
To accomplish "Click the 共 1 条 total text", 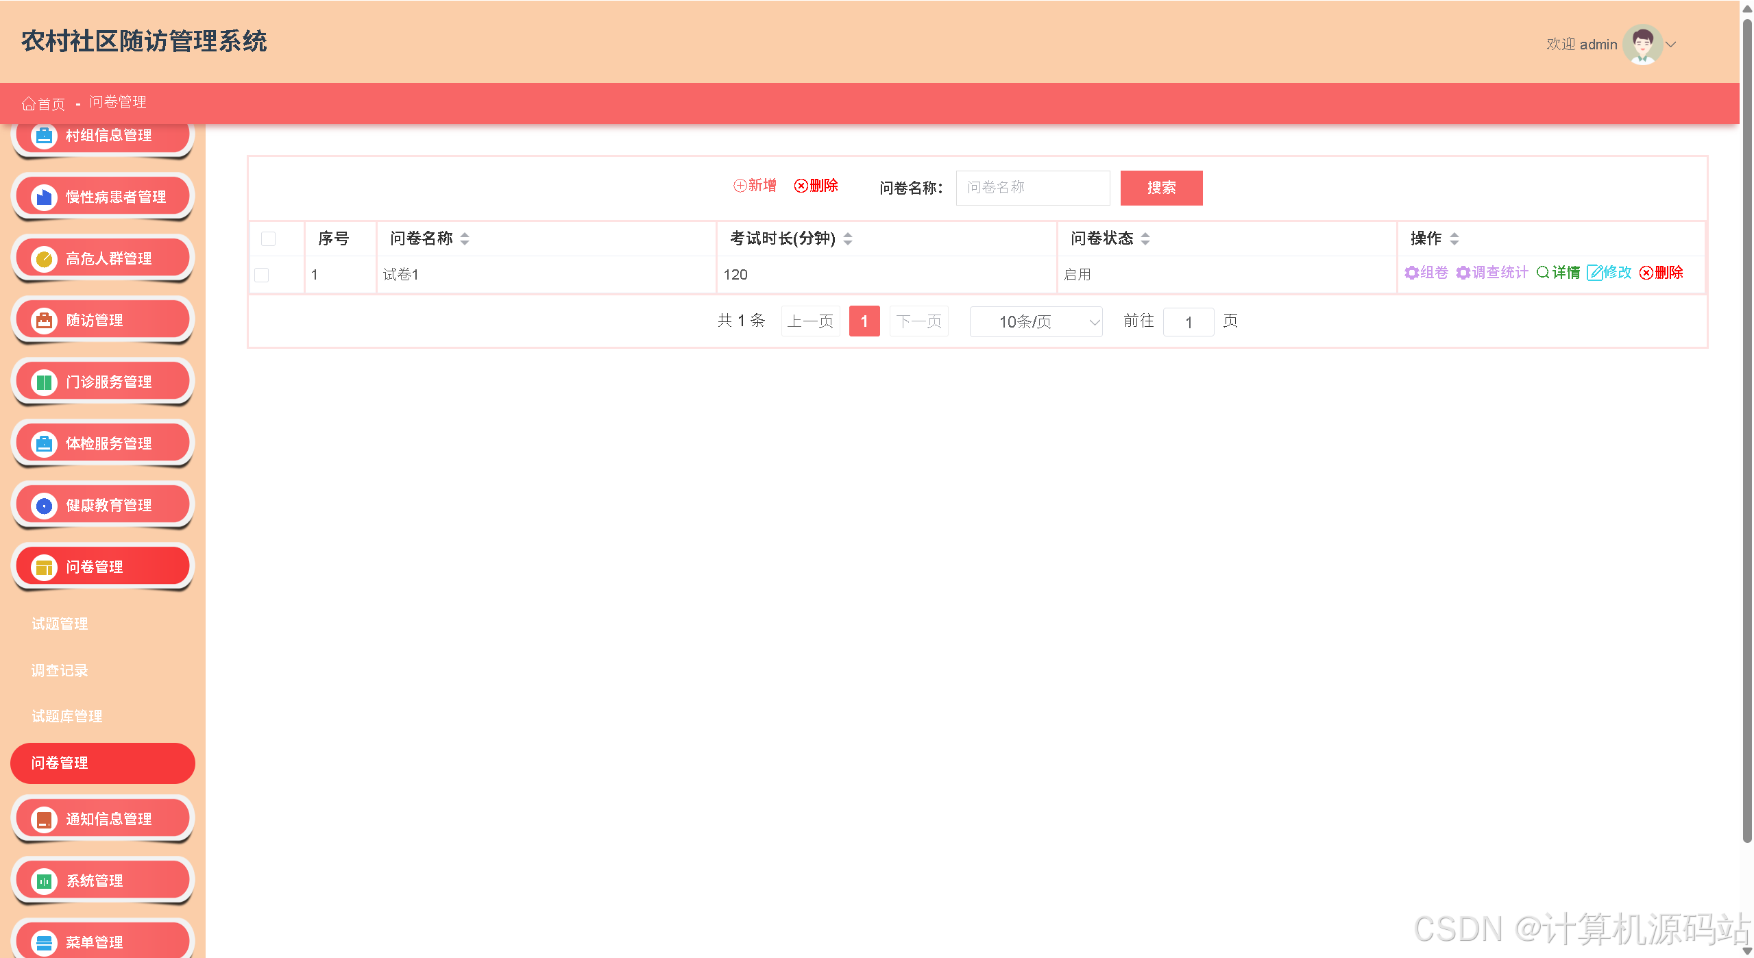I will [741, 321].
